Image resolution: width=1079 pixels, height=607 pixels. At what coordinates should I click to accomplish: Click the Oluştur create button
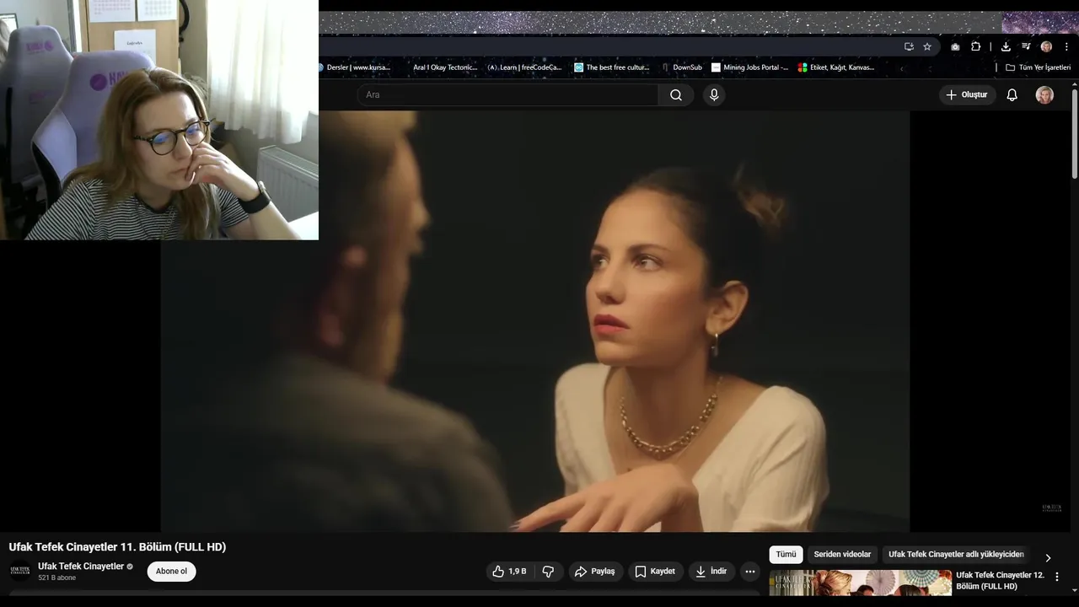(x=967, y=95)
